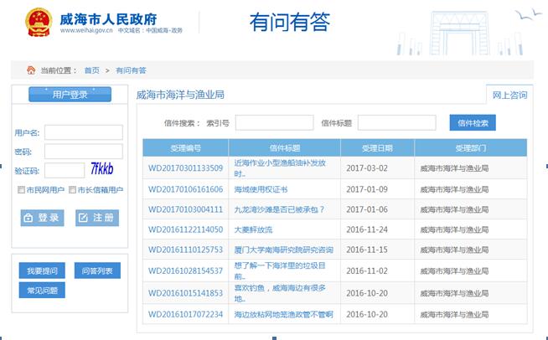The height and width of the screenshot is (340, 548).
Task: Click the national emblem logo icon
Action: pyautogui.click(x=38, y=21)
